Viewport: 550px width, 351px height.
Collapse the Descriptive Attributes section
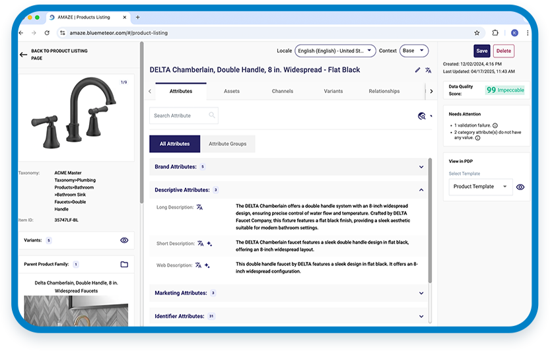tap(421, 190)
